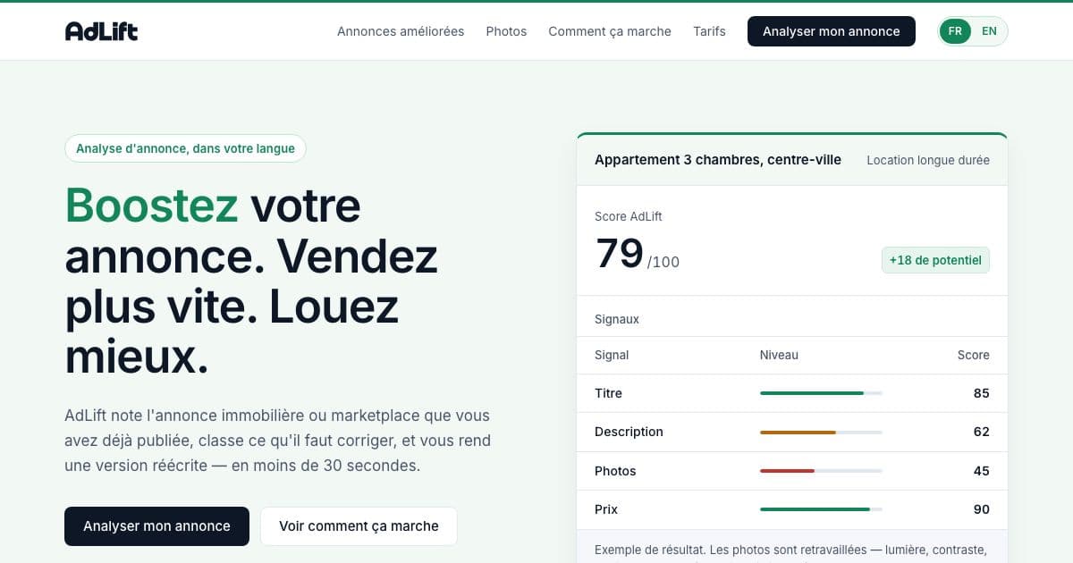The image size is (1073, 563).
Task: Click the Analyse d'annonce badge pill
Action: 185,148
